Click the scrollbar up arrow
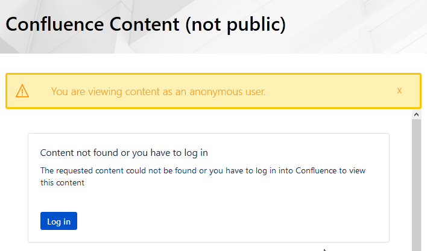Viewport: 427px width, 251px height. pos(416,114)
